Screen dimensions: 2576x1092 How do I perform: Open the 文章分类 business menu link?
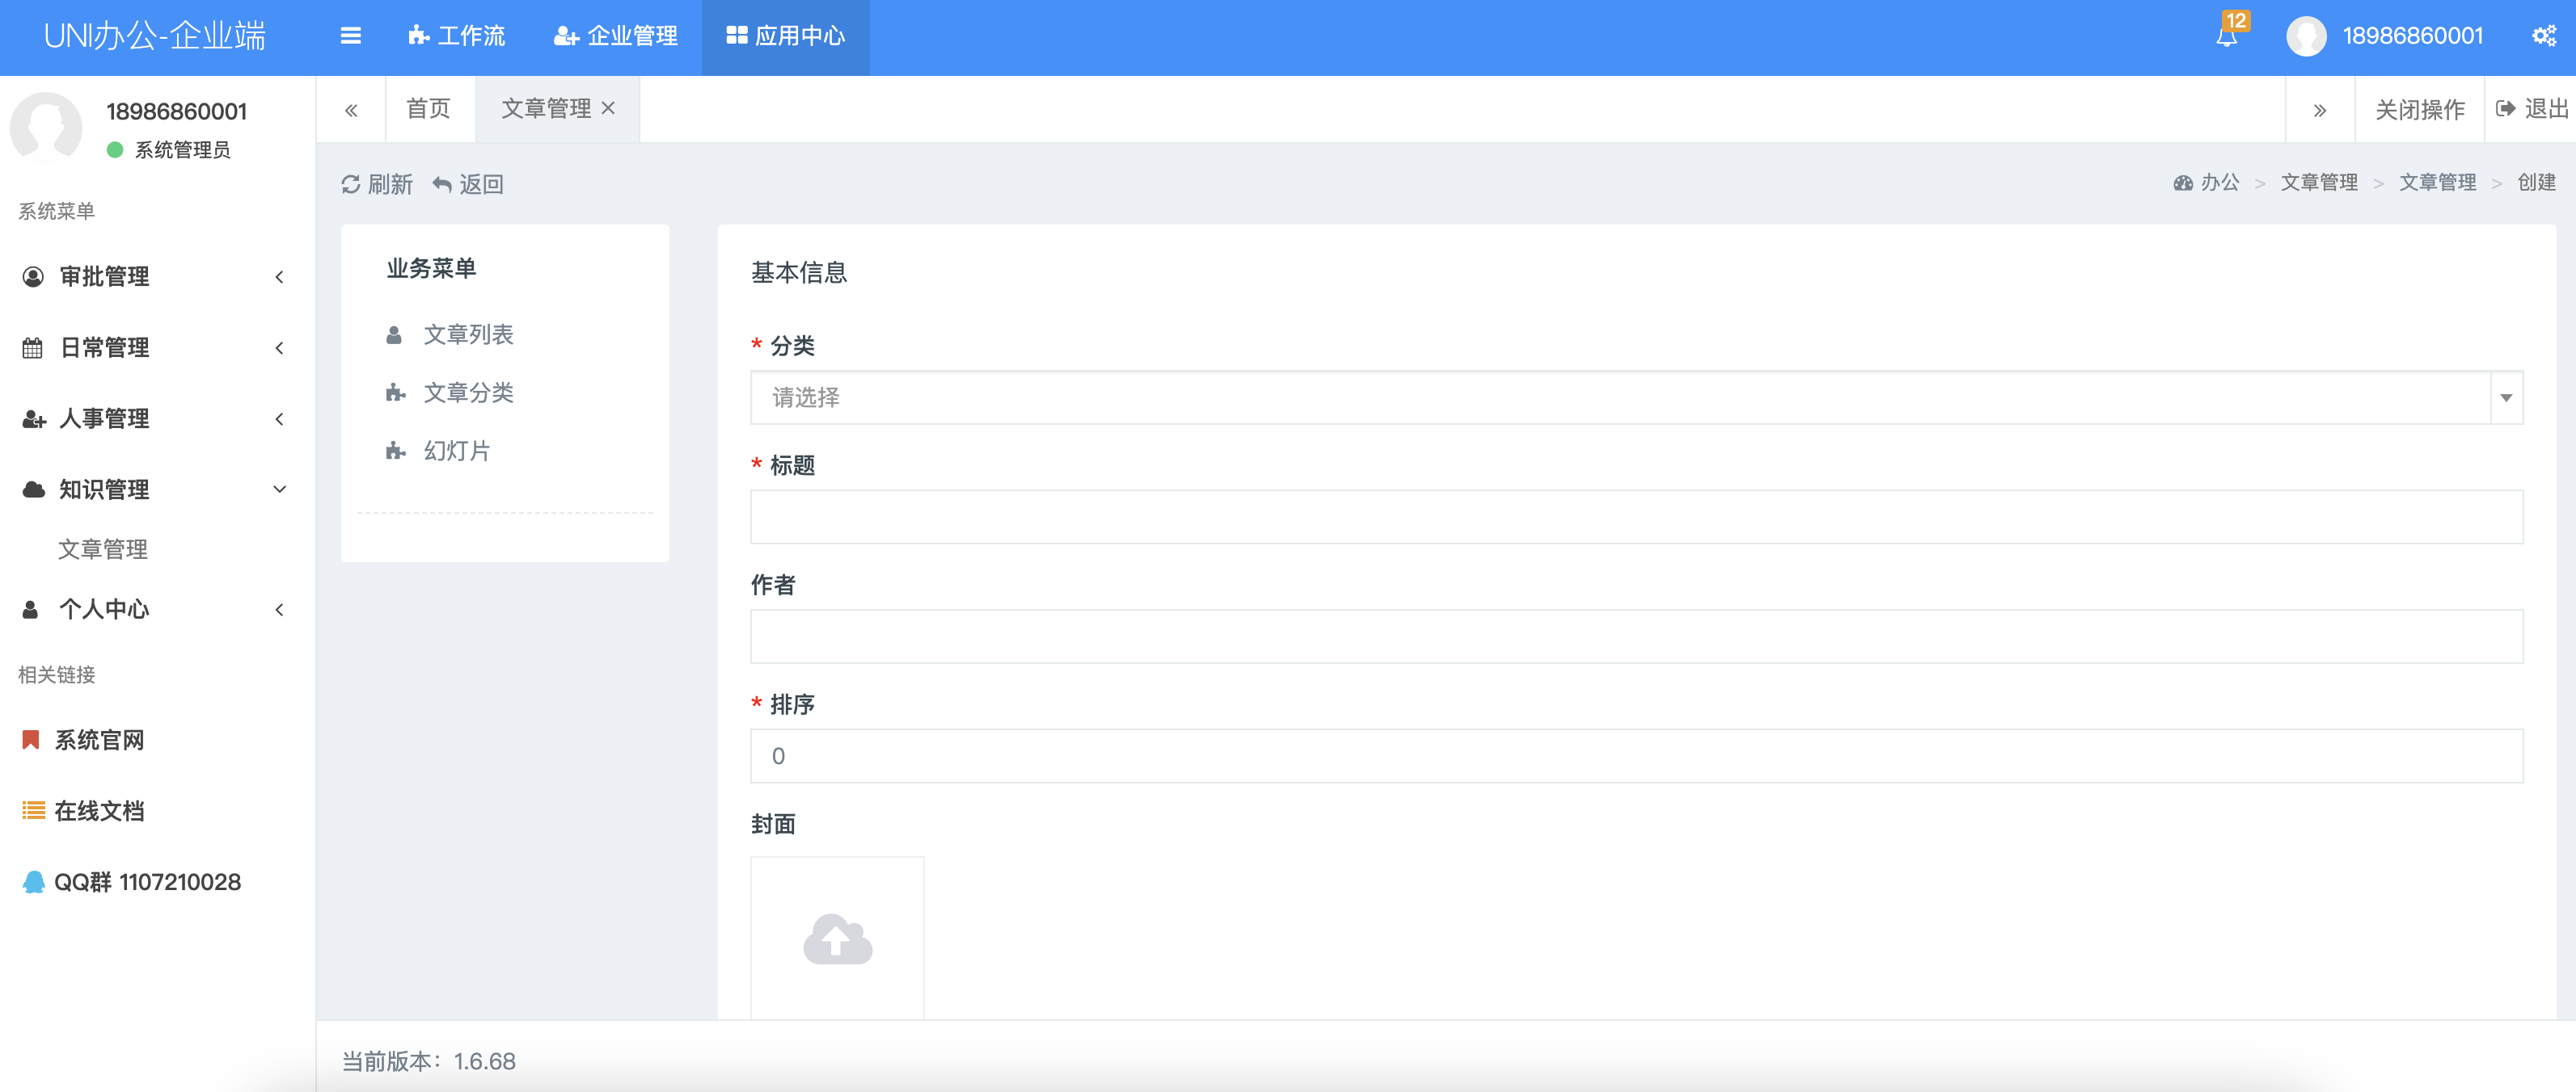tap(468, 393)
